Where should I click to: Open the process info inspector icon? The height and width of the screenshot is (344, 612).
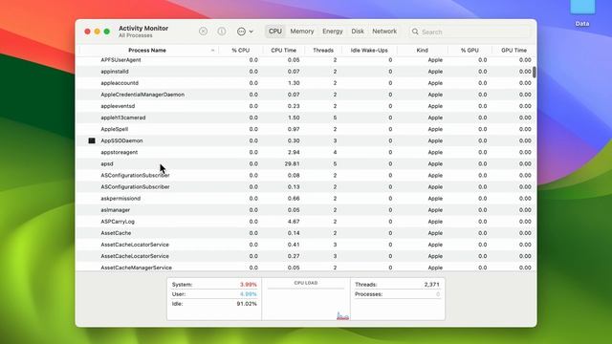click(x=221, y=32)
